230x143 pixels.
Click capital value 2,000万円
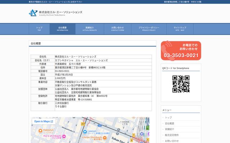click(60, 78)
